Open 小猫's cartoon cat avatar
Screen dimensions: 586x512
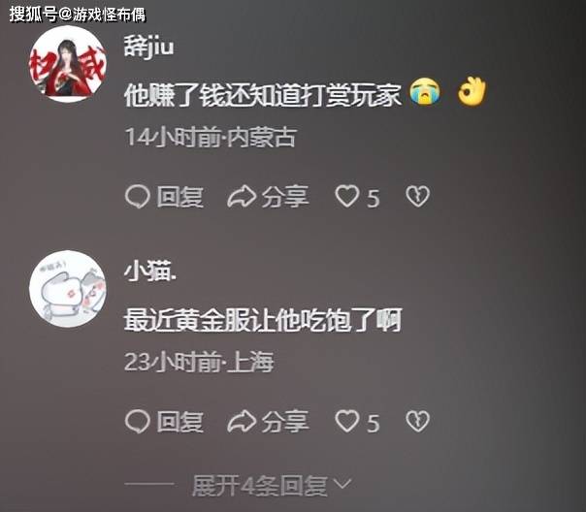click(68, 289)
